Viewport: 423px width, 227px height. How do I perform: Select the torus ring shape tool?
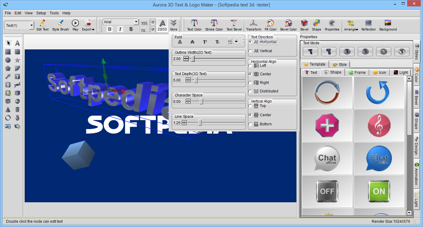coord(8,118)
